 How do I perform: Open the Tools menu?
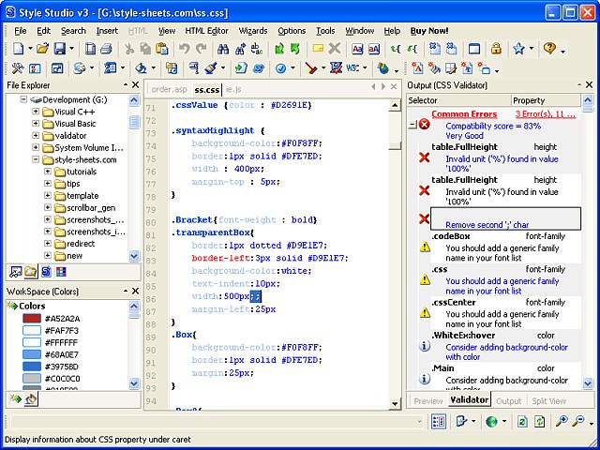tap(325, 31)
